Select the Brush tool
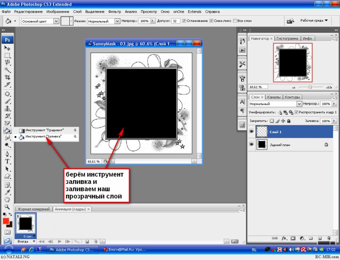The image size is (340, 260). click(7, 101)
